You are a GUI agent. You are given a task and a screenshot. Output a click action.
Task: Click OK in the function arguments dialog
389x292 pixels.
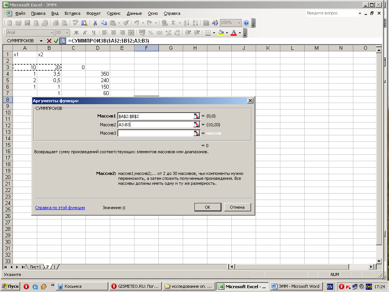point(208,207)
